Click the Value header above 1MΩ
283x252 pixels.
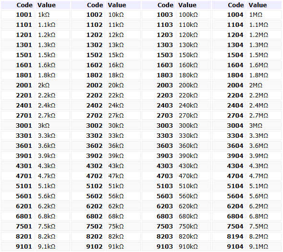264,5
